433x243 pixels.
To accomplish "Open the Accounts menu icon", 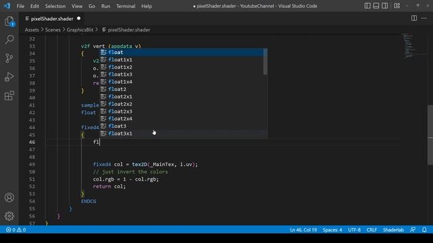I will (x=9, y=197).
